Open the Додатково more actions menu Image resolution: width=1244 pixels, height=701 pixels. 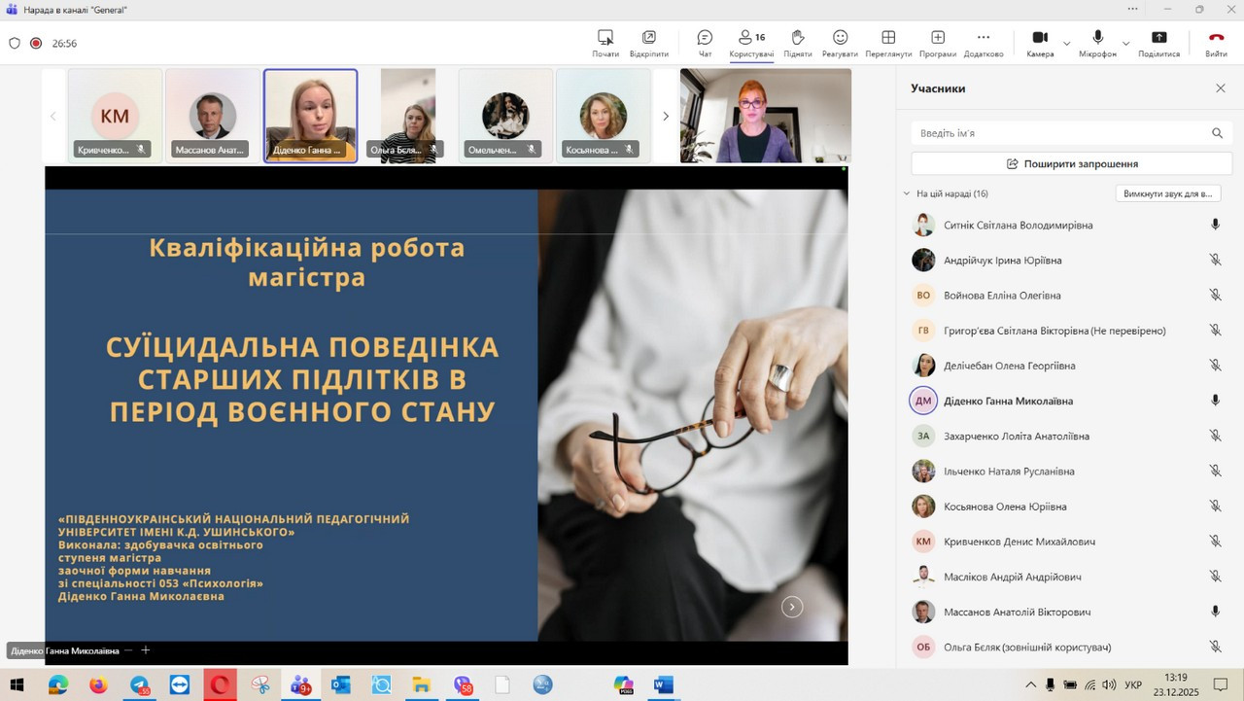[x=984, y=43]
